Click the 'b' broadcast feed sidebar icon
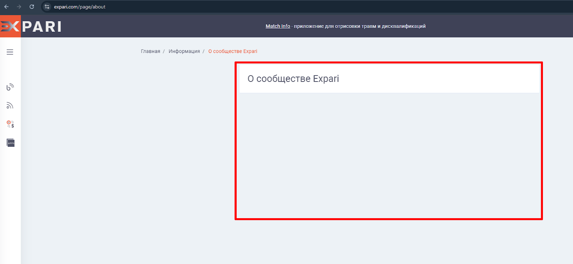This screenshot has height=264, width=573. point(10,87)
